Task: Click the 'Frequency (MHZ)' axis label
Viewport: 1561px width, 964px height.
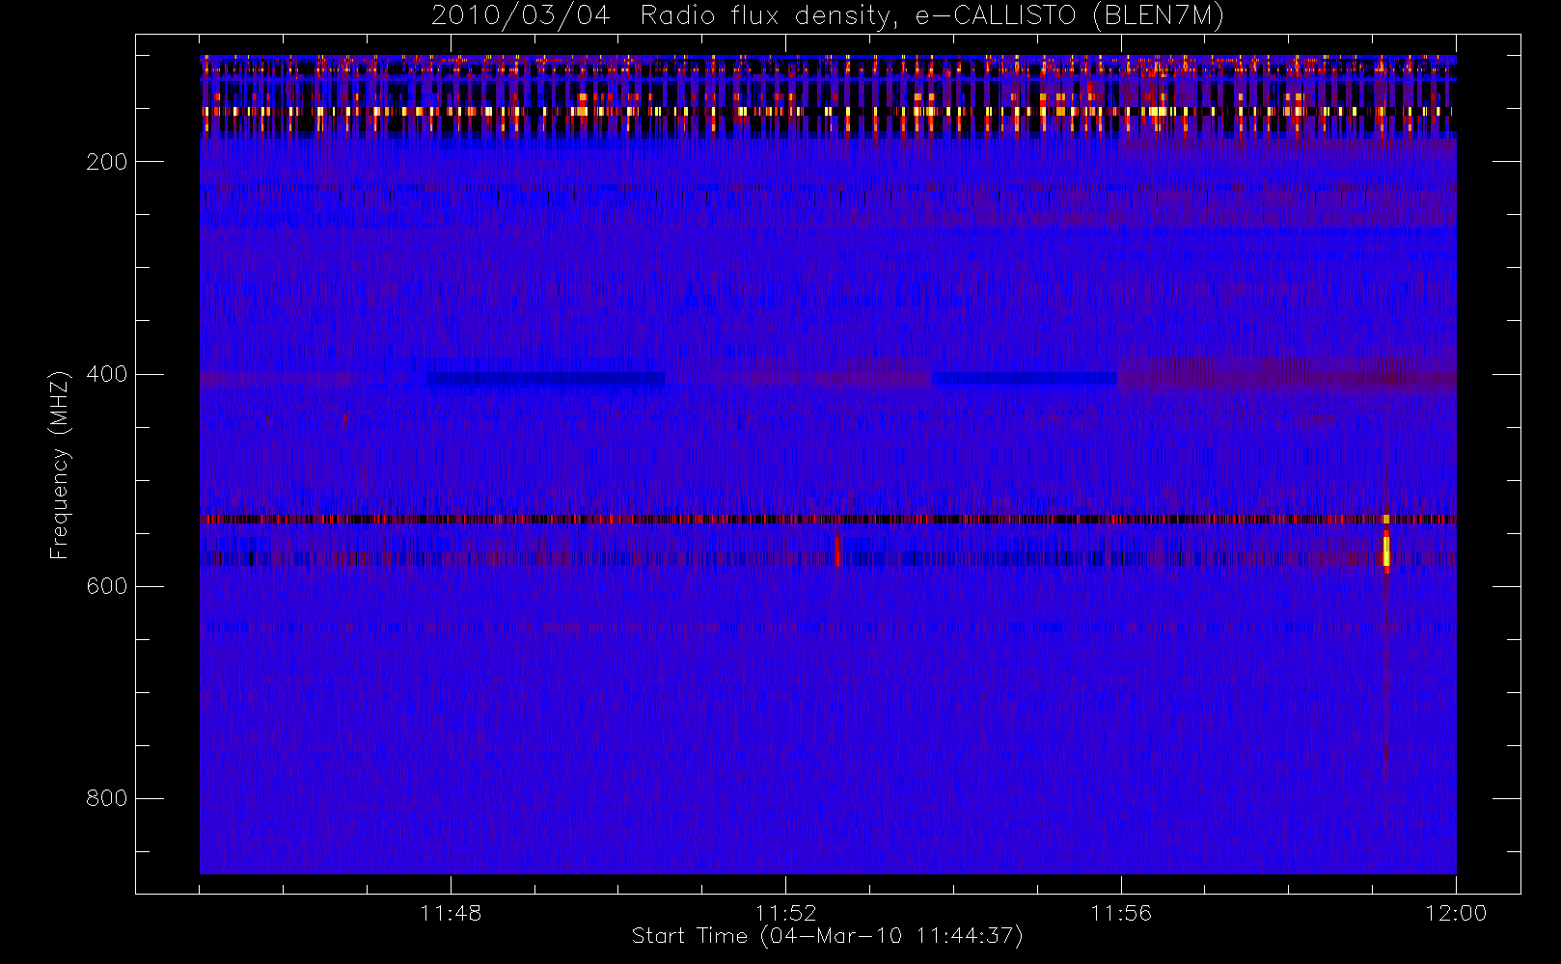Action: point(60,465)
